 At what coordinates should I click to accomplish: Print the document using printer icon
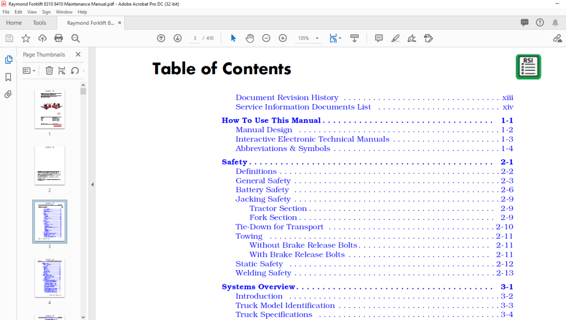(x=59, y=38)
